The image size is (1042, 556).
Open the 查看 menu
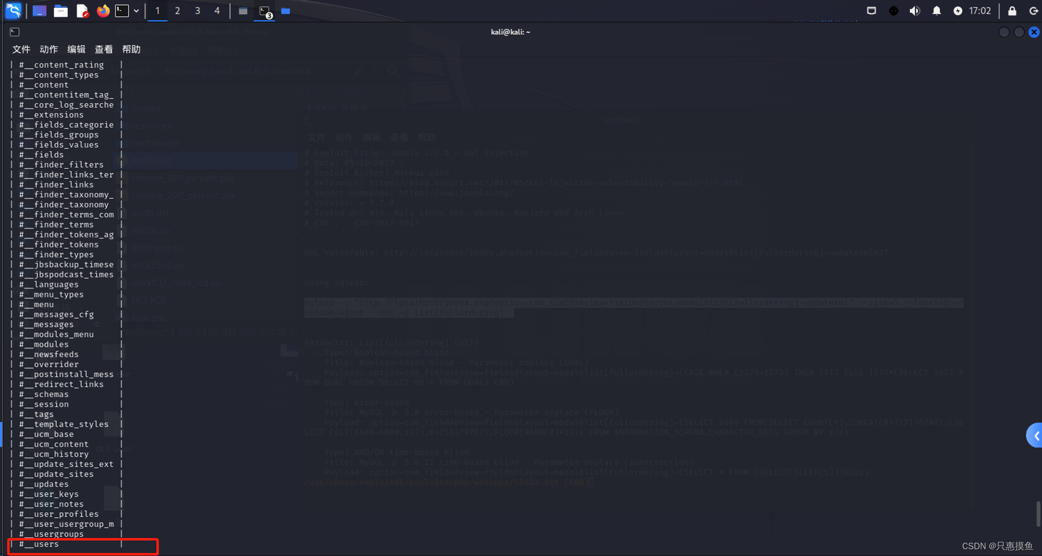coord(104,49)
